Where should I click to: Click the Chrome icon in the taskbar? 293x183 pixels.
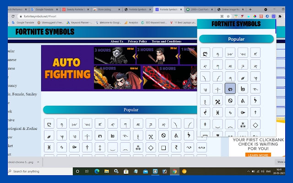(x=174, y=171)
